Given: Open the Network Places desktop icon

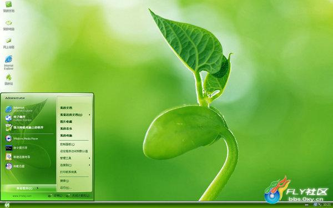Looking at the screenshot, I should coord(9,43).
